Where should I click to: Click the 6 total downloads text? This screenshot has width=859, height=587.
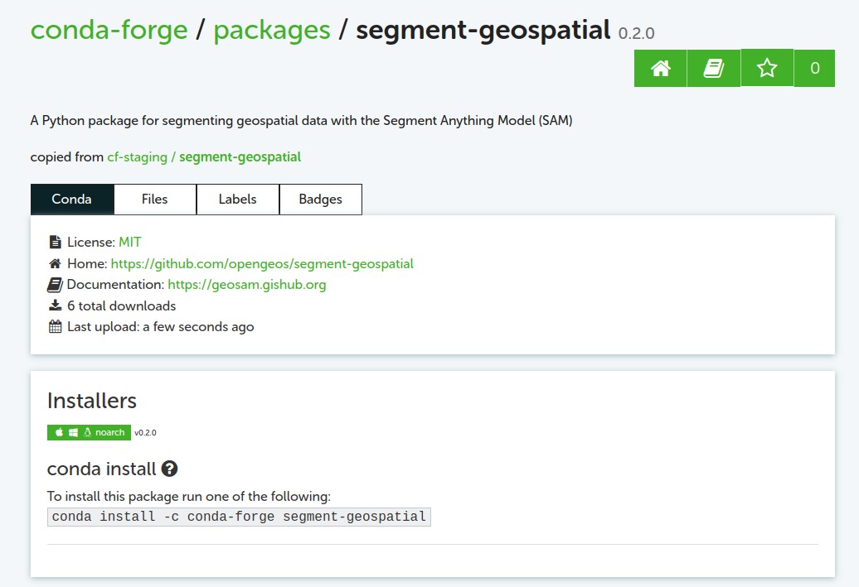point(122,306)
